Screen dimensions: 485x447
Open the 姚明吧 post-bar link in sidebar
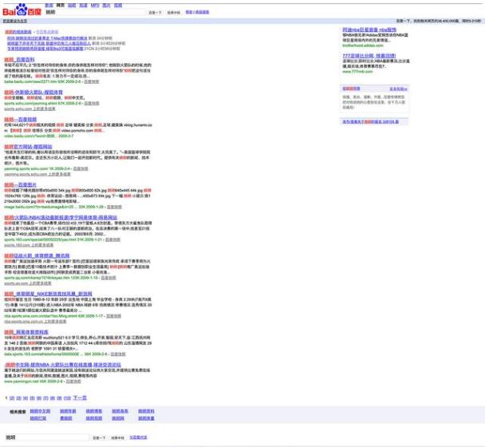[350, 89]
